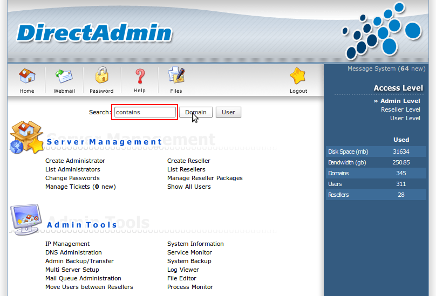Click the Server Management box icon
Viewport: 436px width, 296px height.
pyautogui.click(x=26, y=137)
